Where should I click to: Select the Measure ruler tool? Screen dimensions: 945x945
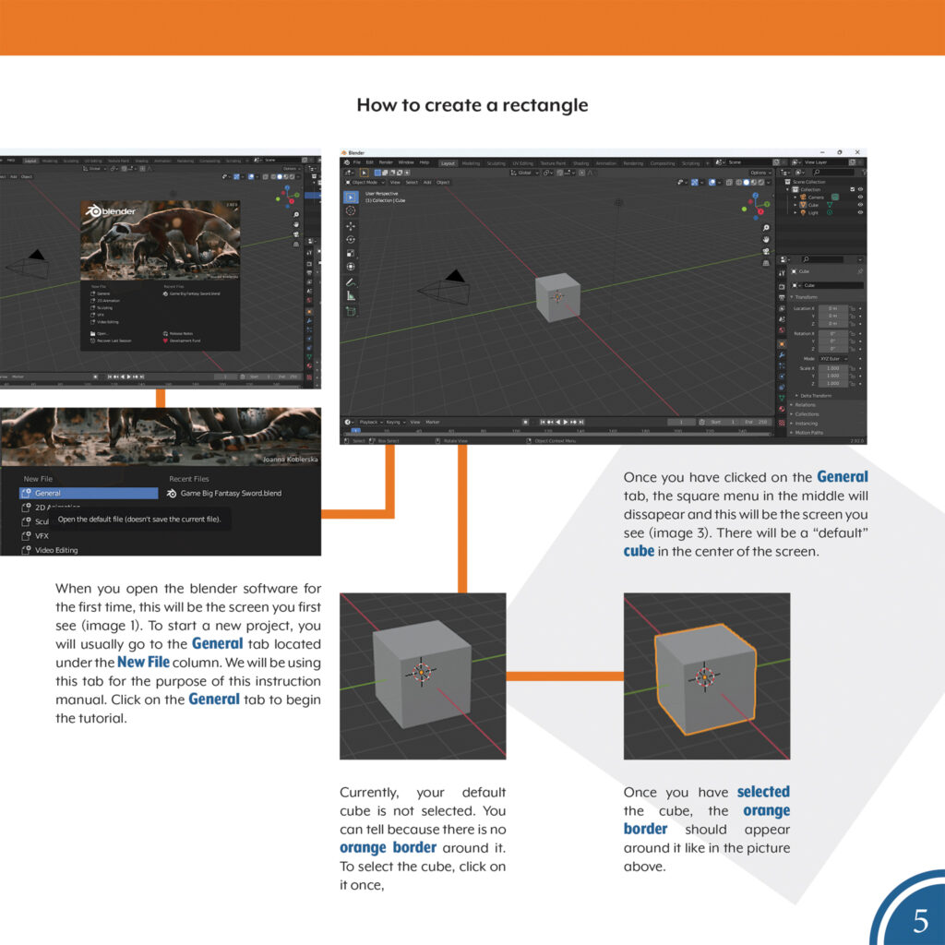tap(351, 296)
